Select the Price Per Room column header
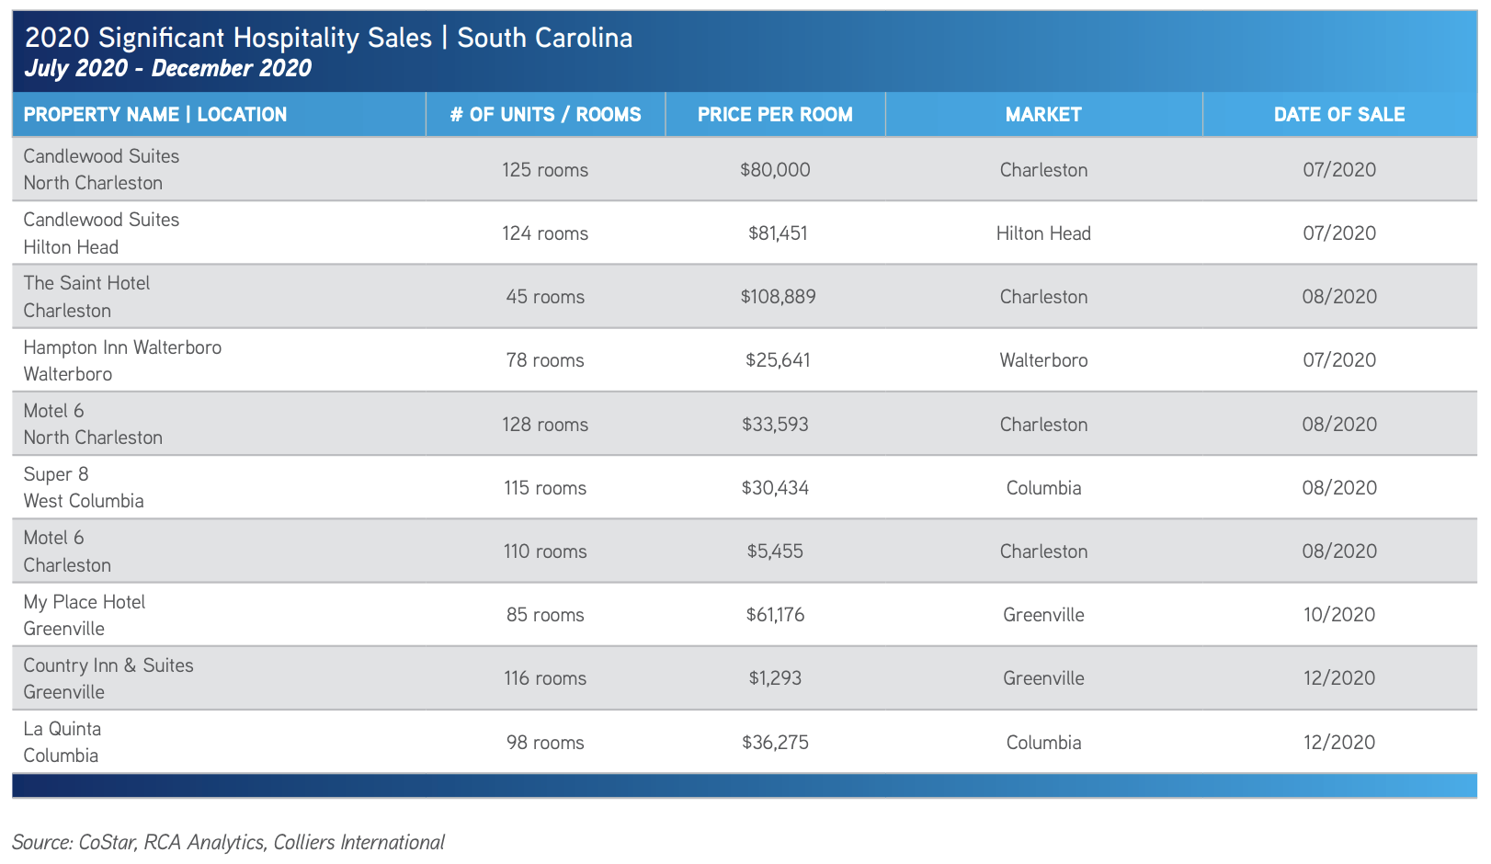 (775, 115)
